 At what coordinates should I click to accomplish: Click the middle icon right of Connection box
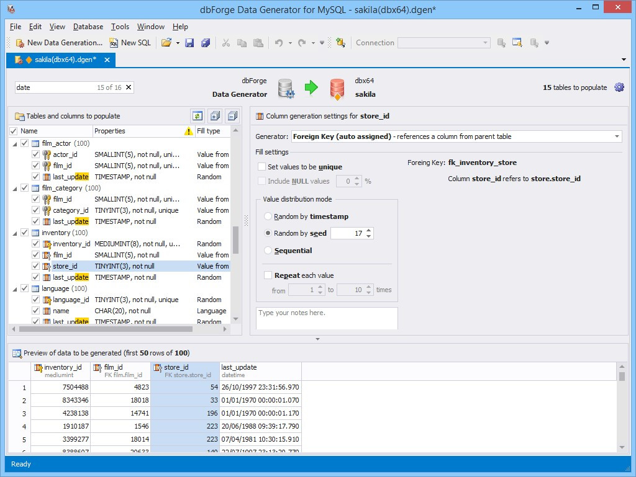(x=517, y=43)
